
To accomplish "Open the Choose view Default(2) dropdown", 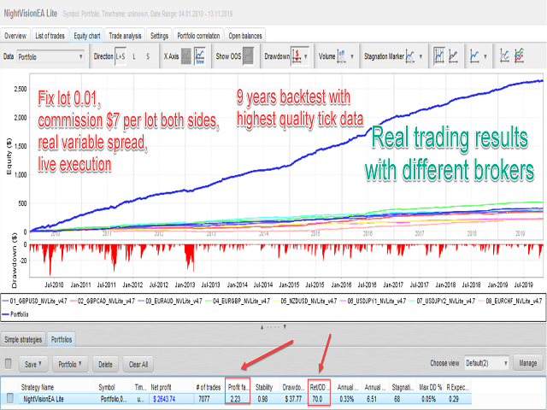I will [486, 363].
